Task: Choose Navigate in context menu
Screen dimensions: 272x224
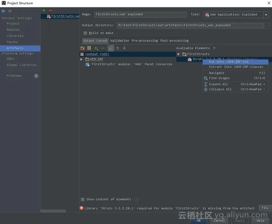Action: [235, 73]
